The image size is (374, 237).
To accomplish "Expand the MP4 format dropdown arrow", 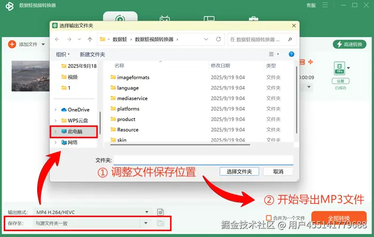I will click(348, 68).
